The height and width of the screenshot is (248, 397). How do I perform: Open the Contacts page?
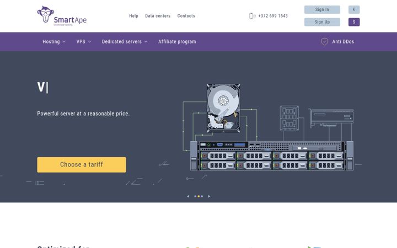point(186,15)
